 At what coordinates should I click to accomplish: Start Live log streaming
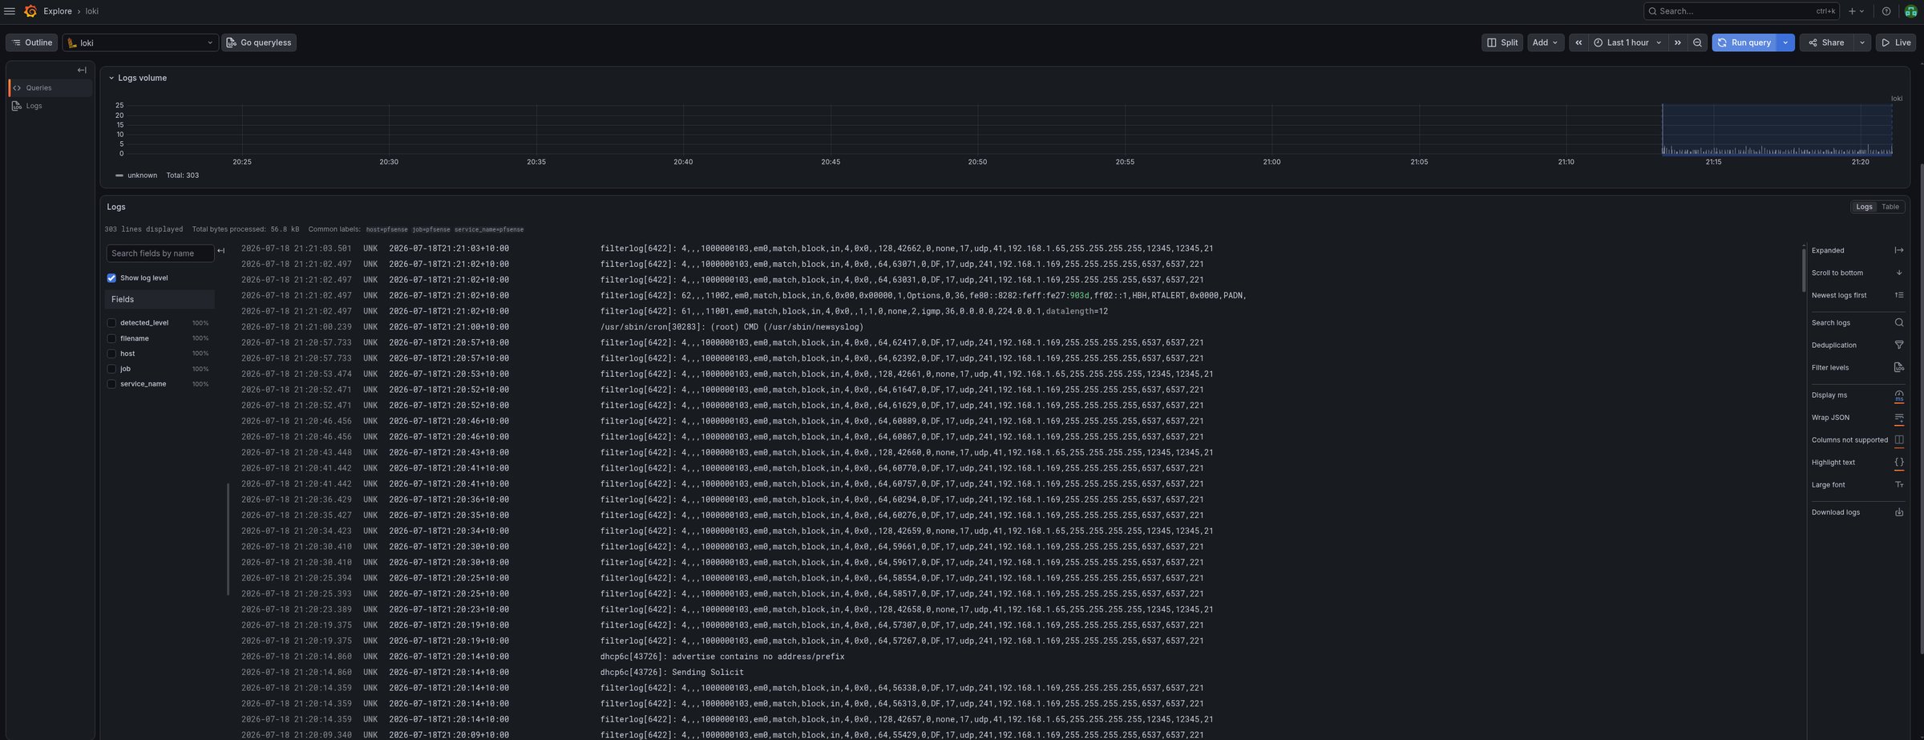[1896, 42]
